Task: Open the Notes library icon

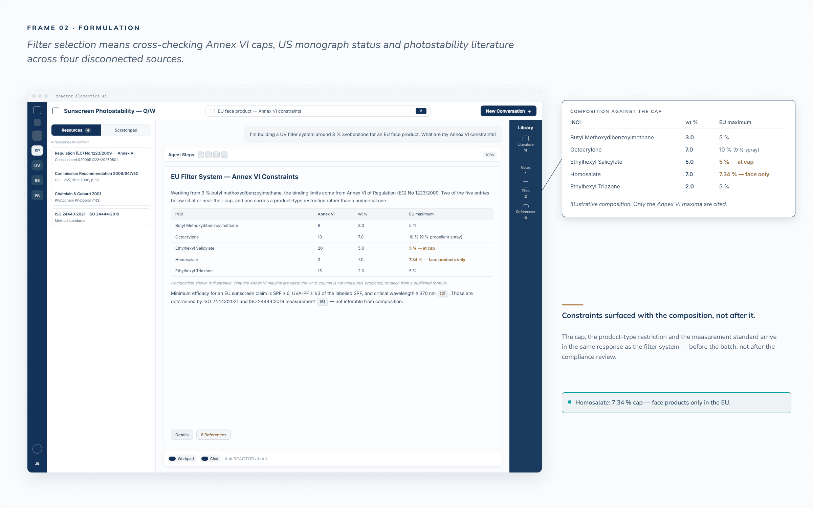Action: [525, 161]
